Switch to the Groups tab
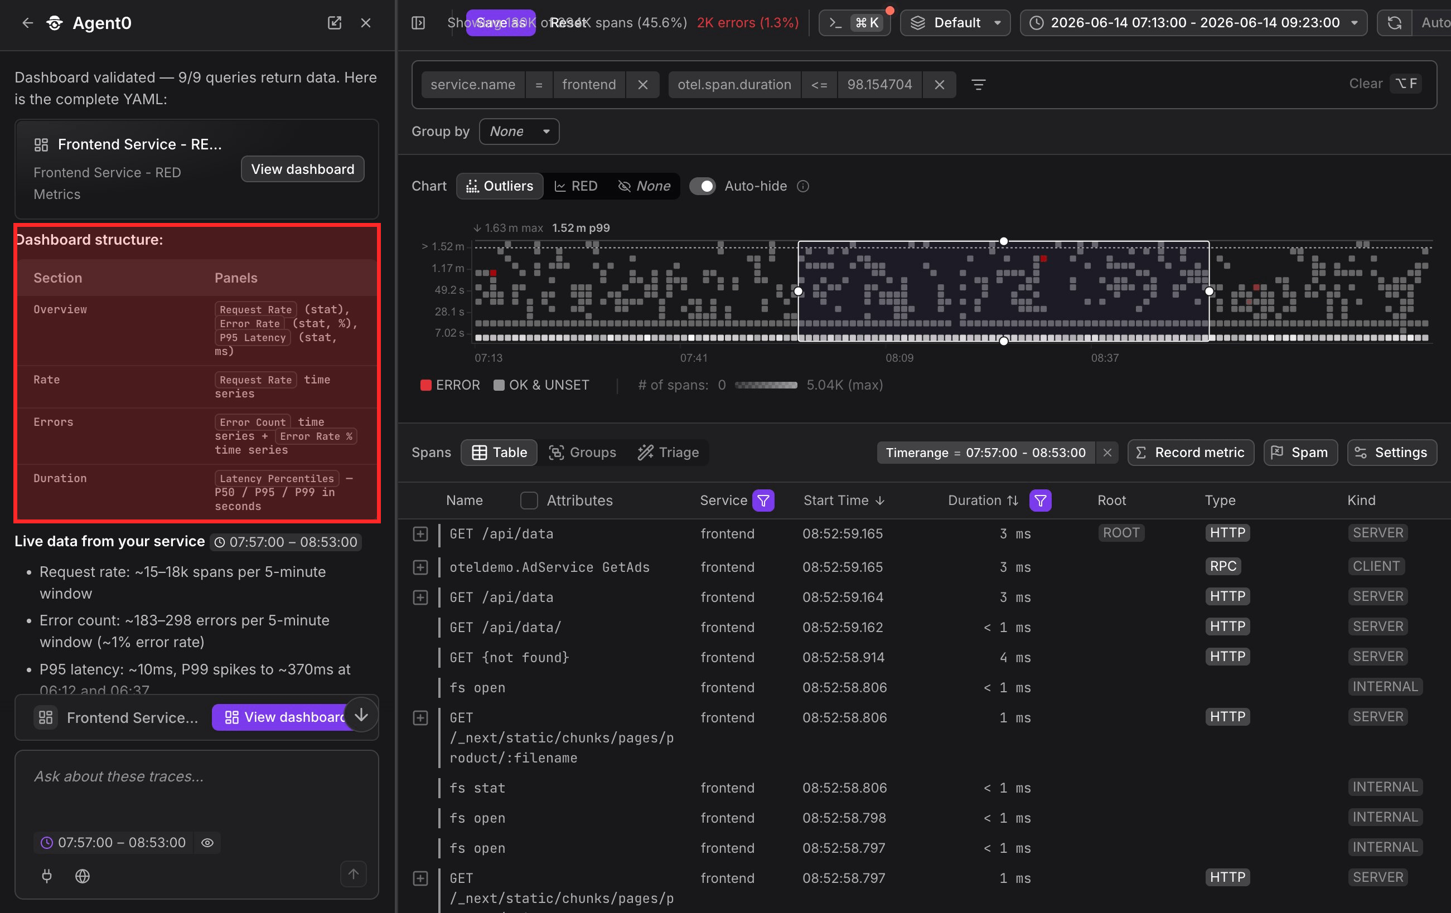1451x913 pixels. [582, 452]
